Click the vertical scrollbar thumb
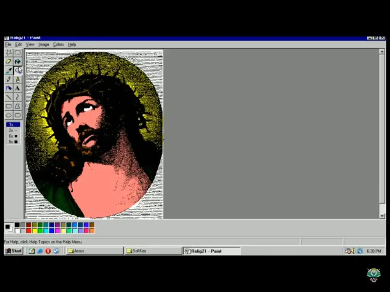The height and width of the screenshot is (292, 390). coord(382,129)
